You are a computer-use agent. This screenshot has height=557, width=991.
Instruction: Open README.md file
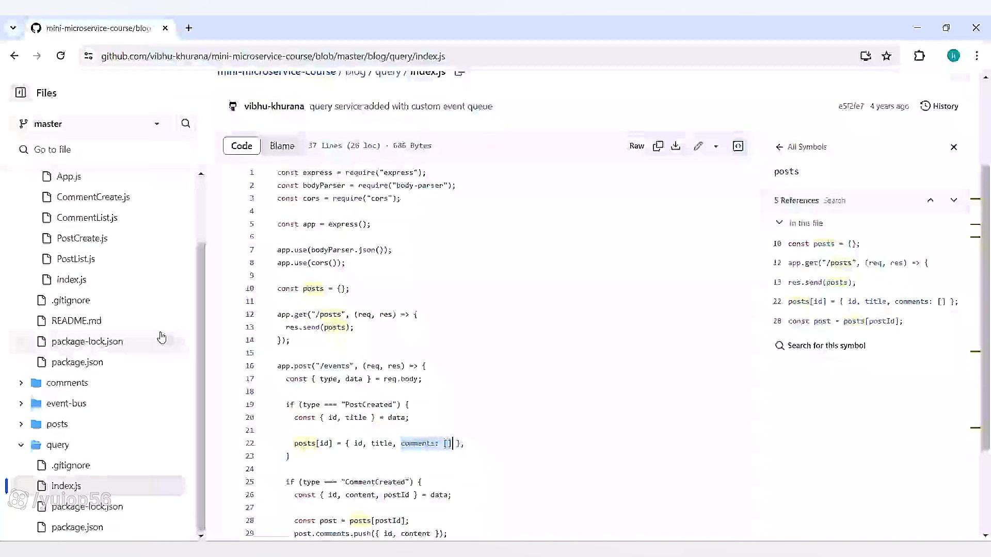point(76,321)
